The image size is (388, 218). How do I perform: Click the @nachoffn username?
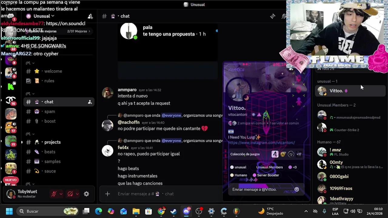coord(129,122)
